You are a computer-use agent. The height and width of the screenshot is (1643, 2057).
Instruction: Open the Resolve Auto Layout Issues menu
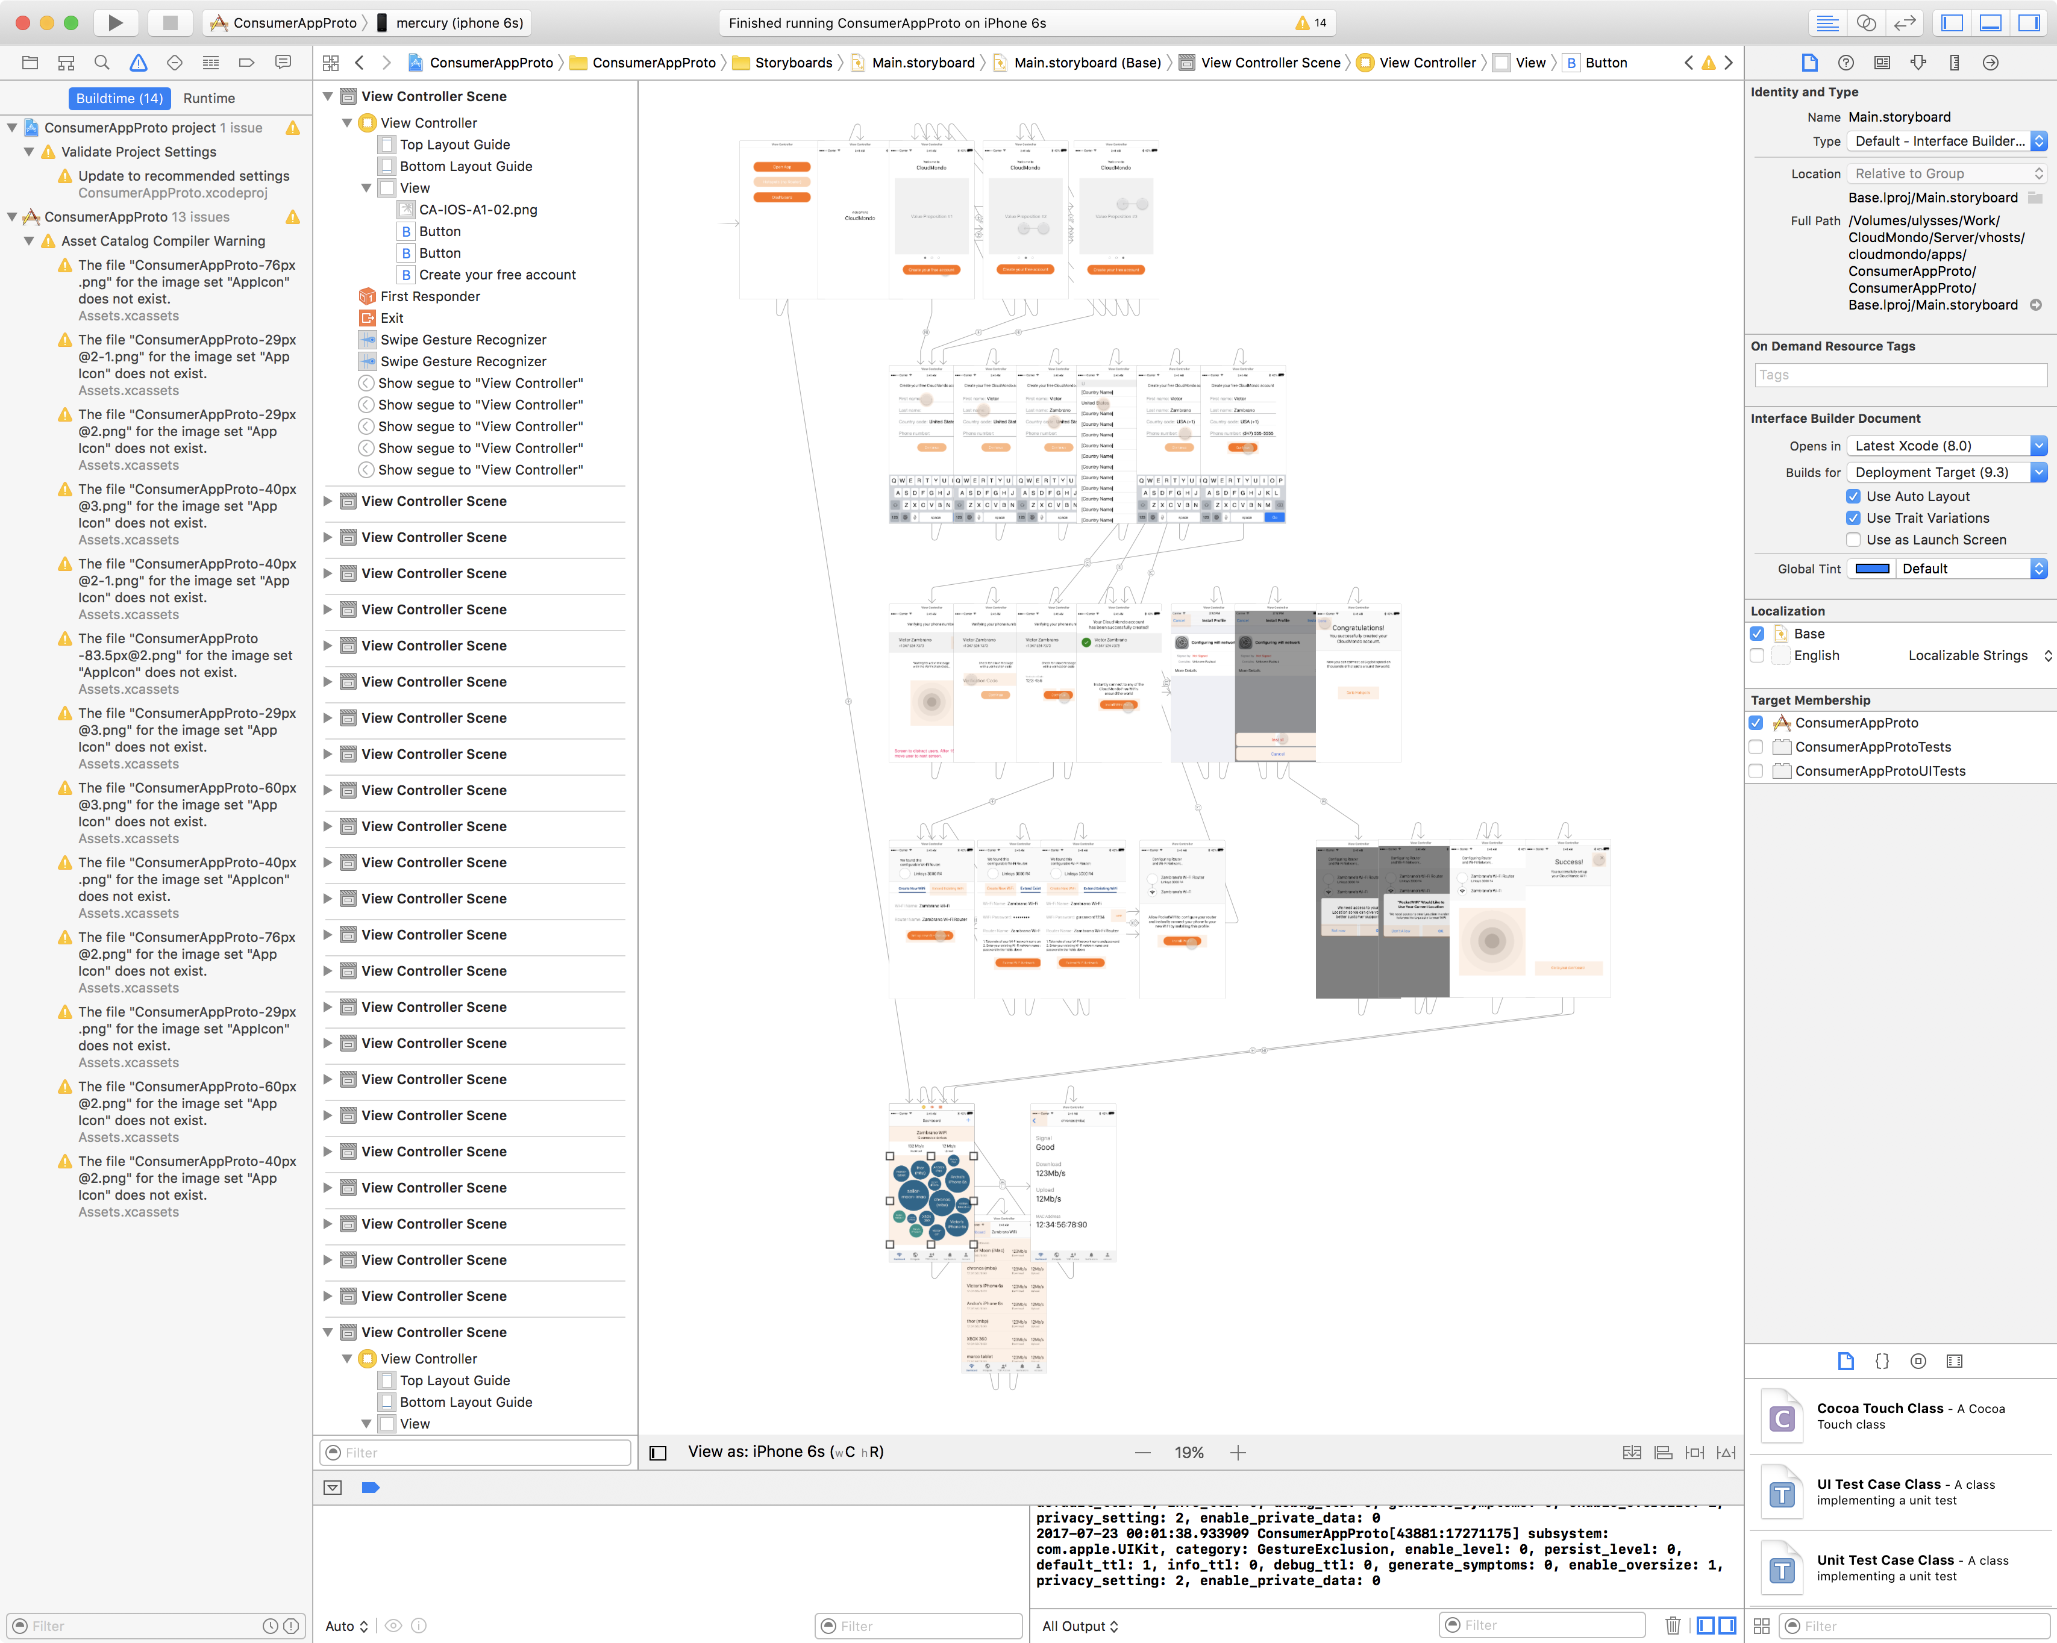click(1726, 1452)
